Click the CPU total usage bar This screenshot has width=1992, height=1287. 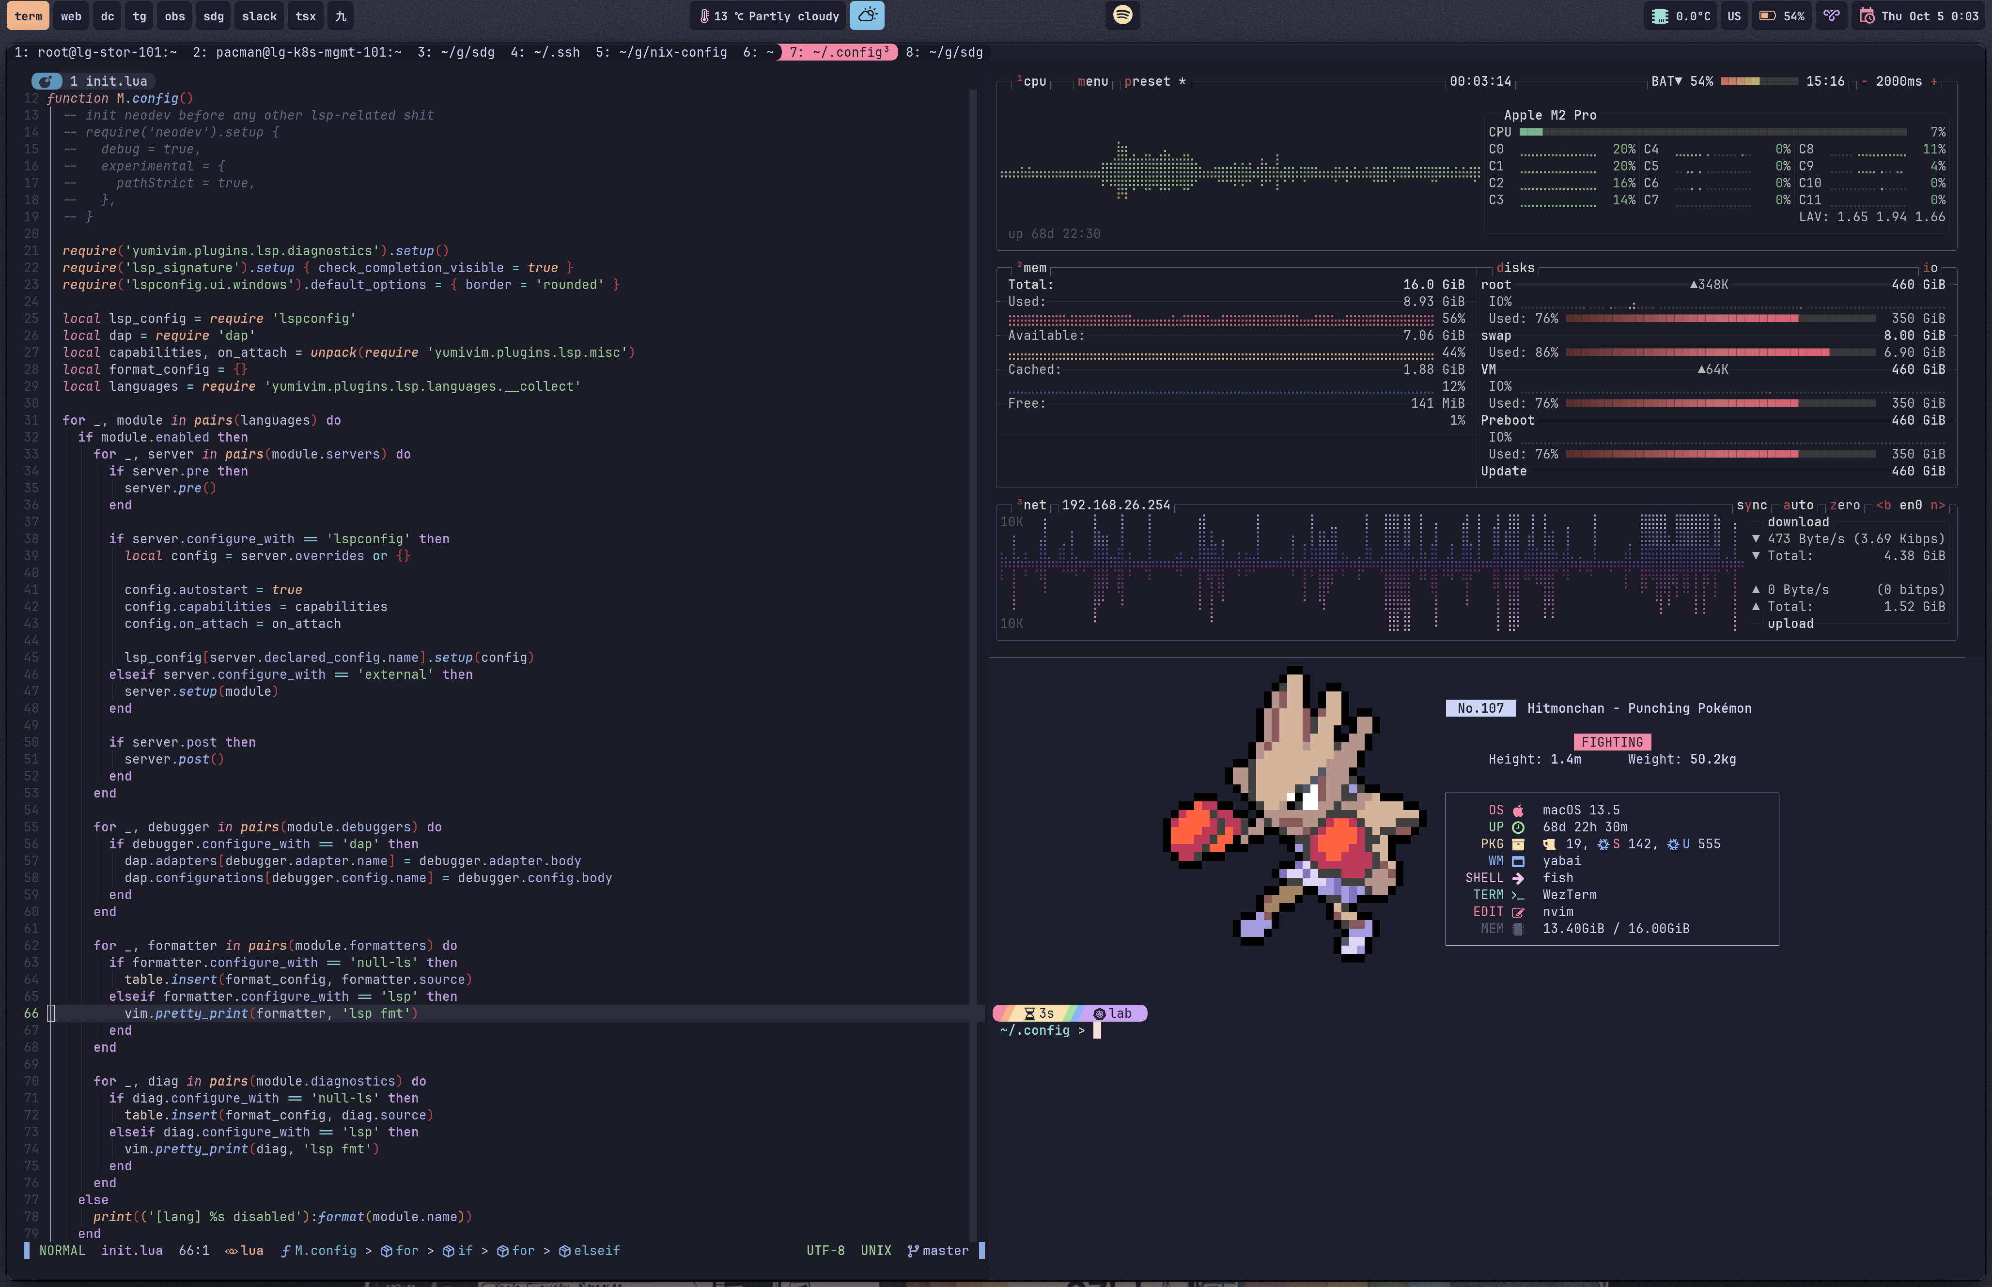tap(1713, 132)
